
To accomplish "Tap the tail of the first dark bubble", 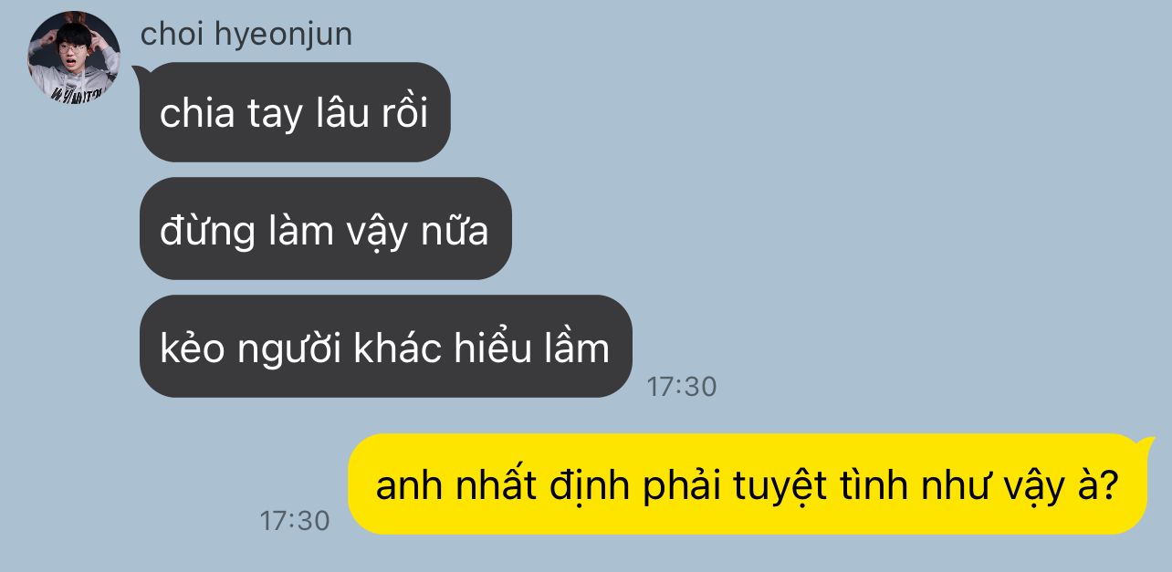I will (141, 72).
